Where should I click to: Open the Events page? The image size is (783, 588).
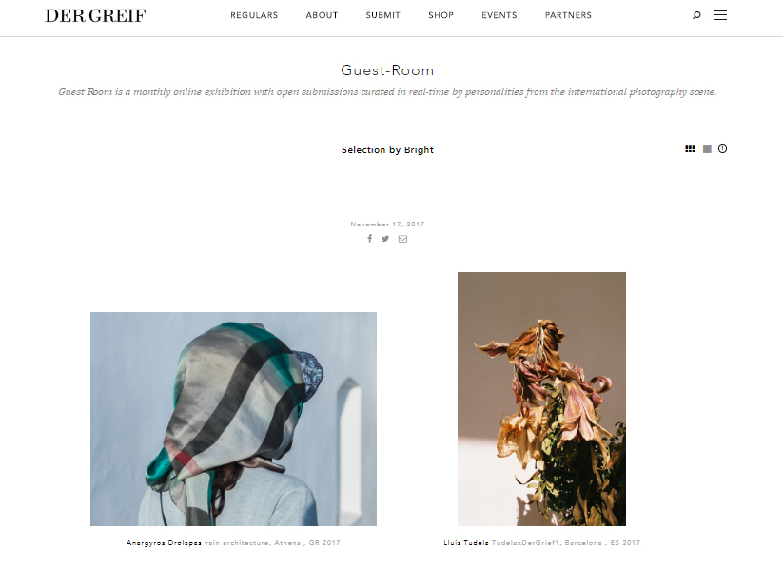(499, 15)
